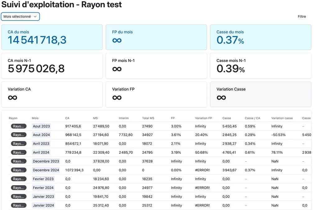Screen dimensions: 318x210
Task: Select the Decembre 2023 month cell
Action: 46,161
